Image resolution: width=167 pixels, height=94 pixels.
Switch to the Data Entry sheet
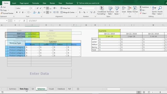tap(24, 89)
